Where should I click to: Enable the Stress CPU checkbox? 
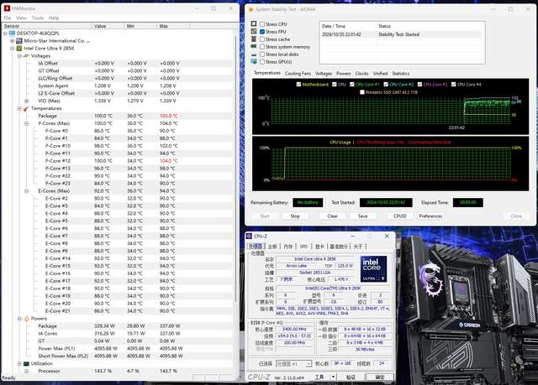coord(262,24)
